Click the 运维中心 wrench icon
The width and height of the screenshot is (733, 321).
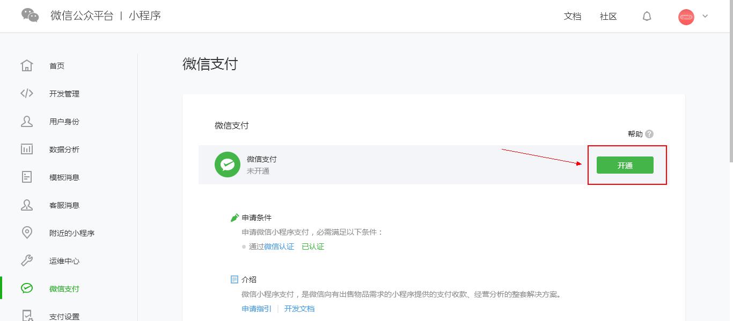pos(27,260)
